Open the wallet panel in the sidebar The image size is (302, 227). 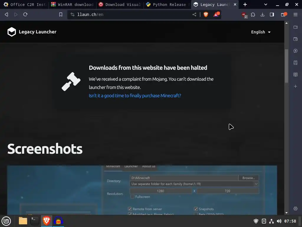(296, 39)
